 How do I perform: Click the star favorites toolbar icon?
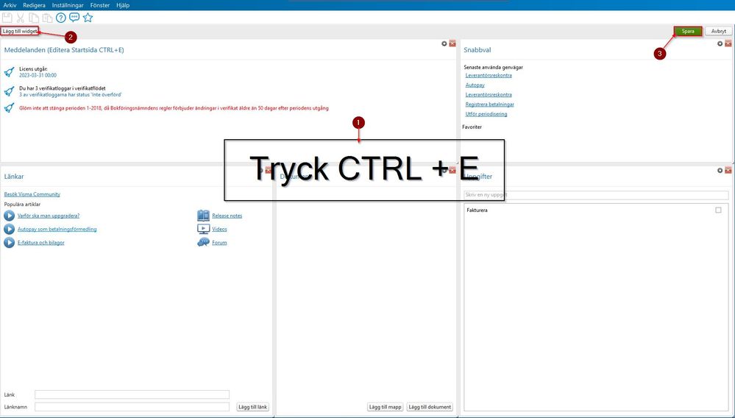[x=88, y=18]
